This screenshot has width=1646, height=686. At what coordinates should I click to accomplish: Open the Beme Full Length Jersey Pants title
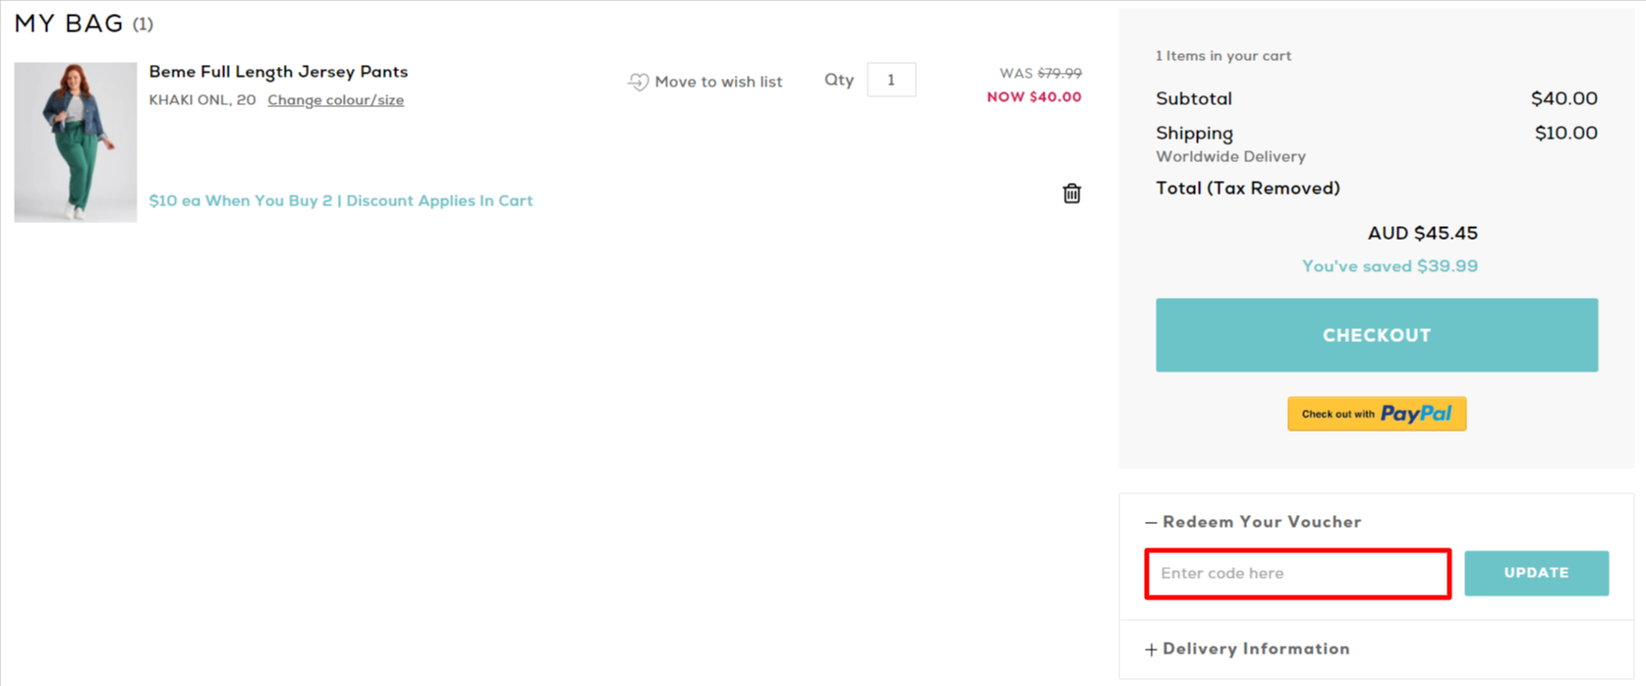click(x=278, y=72)
